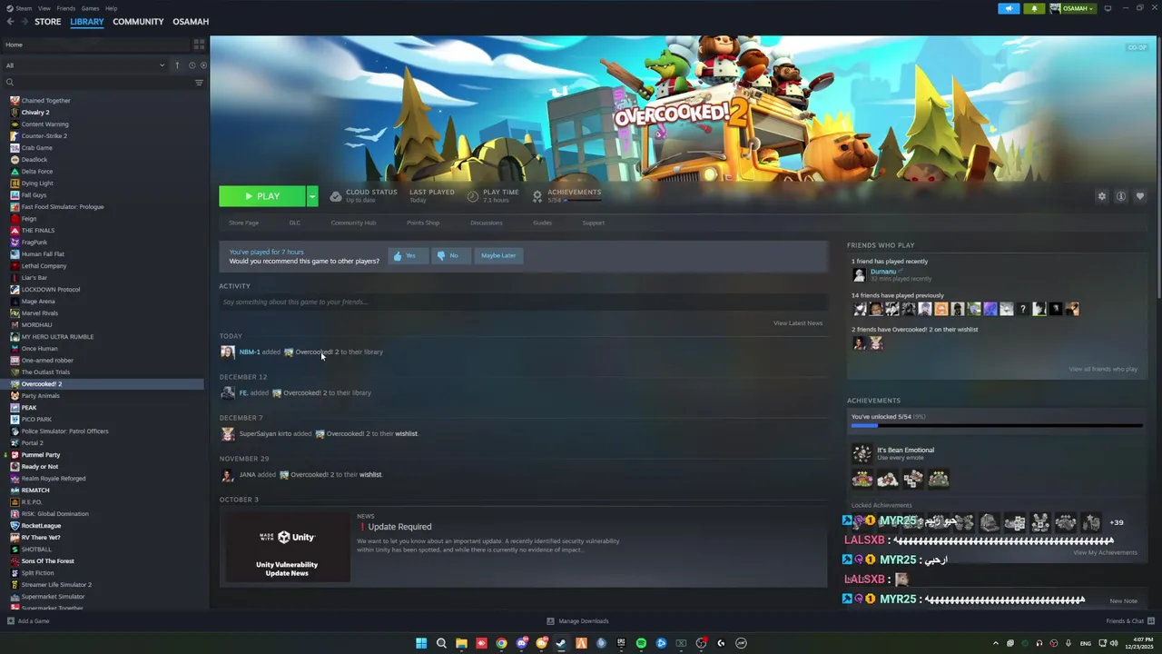This screenshot has width=1162, height=654.
Task: Open the Points Shop tab
Action: (423, 223)
